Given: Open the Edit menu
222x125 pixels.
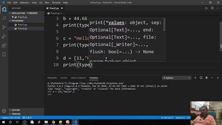Looking at the screenshot, I should pos(15,2).
